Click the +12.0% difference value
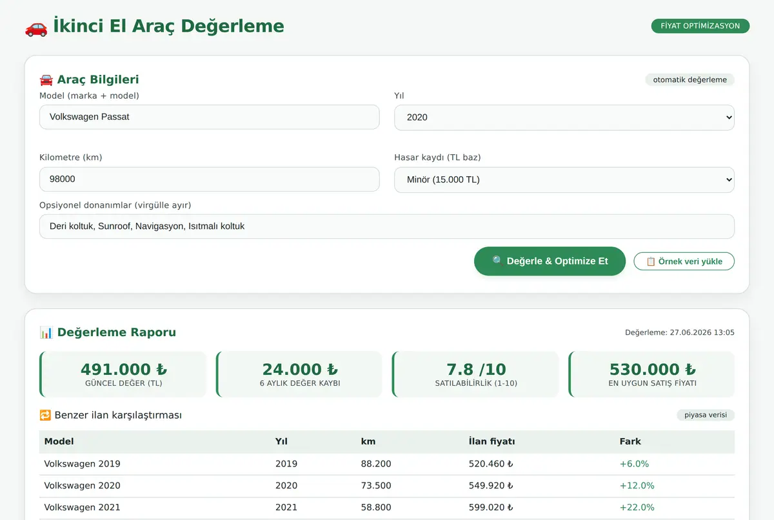The height and width of the screenshot is (520, 774). click(637, 486)
